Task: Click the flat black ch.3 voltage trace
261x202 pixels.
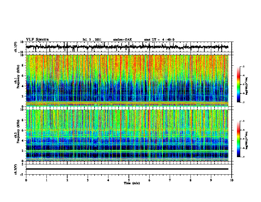Action: coord(127,169)
